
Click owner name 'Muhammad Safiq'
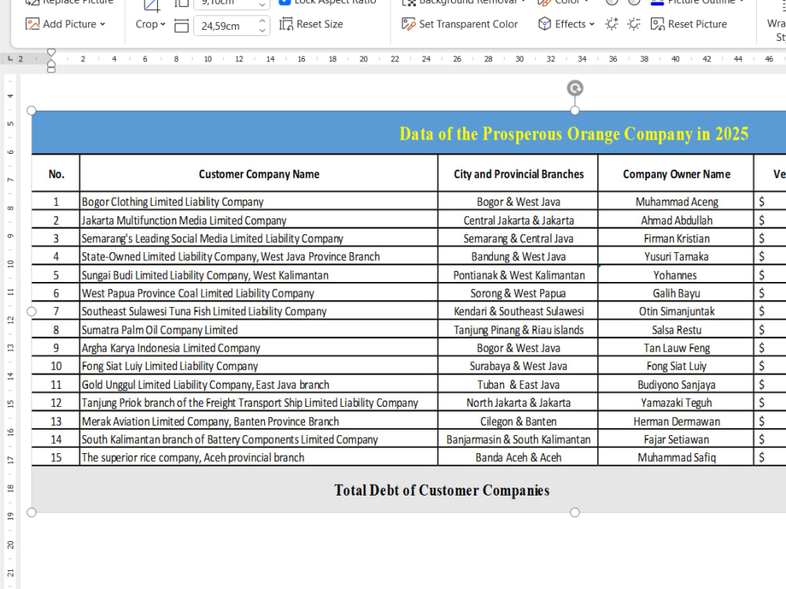point(676,457)
